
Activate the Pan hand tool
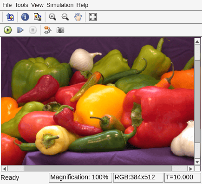click(78, 17)
